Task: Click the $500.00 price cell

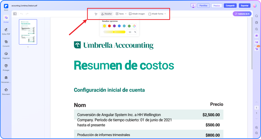Action: coord(213,125)
